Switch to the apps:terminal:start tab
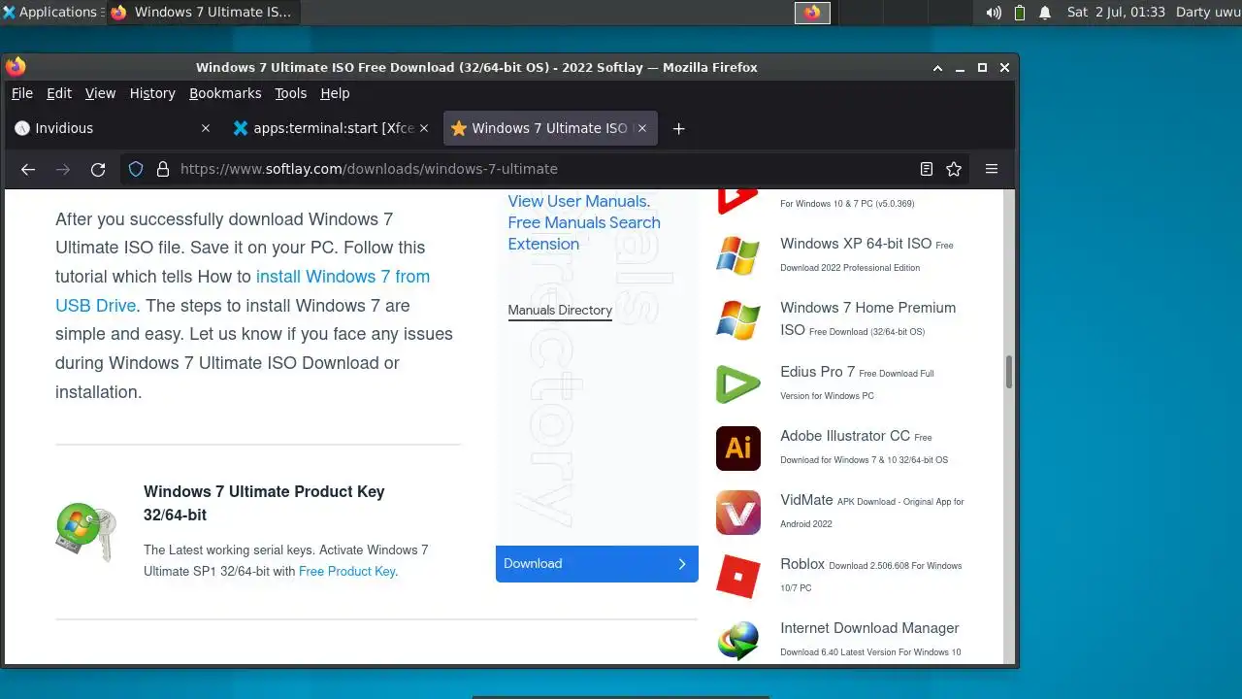 click(x=333, y=128)
